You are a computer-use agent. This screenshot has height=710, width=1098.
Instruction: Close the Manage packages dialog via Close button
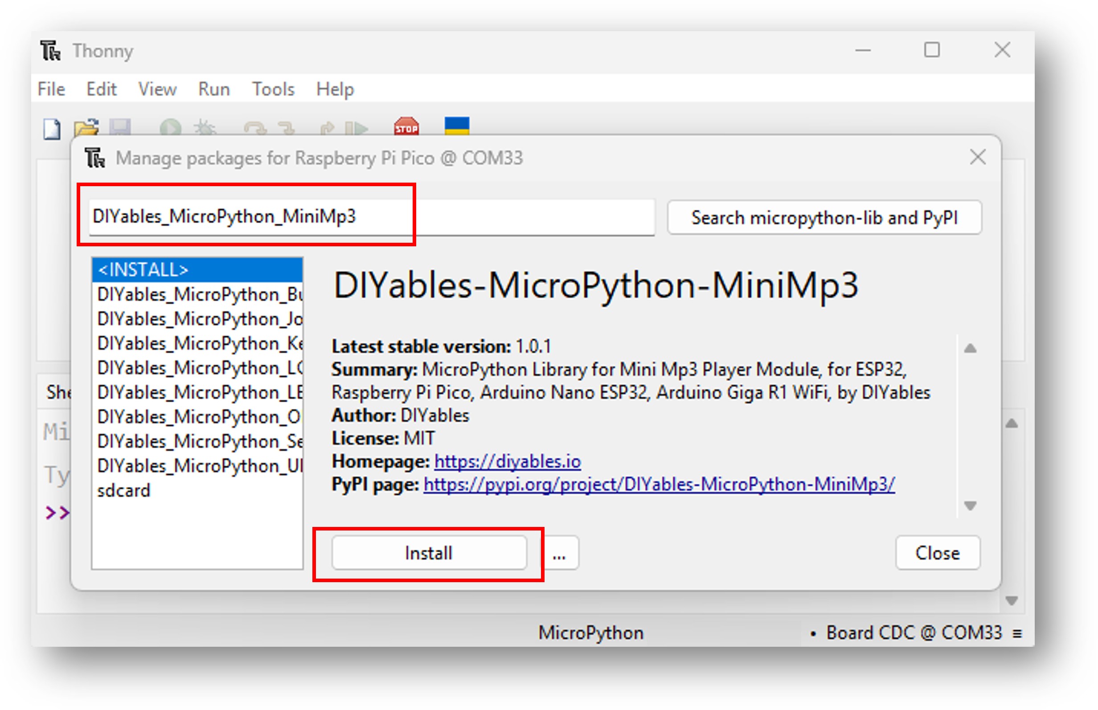coord(937,553)
